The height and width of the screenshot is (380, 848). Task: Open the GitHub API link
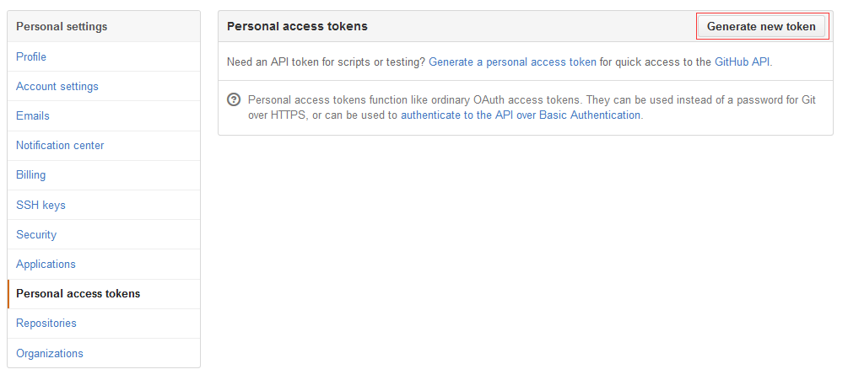click(x=742, y=62)
